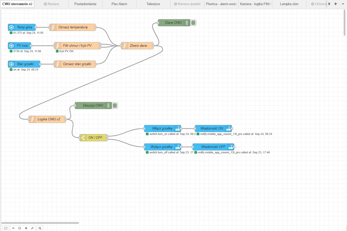Switch to the Piec Alarm tab
The height and width of the screenshot is (231, 347).
tap(119, 4)
